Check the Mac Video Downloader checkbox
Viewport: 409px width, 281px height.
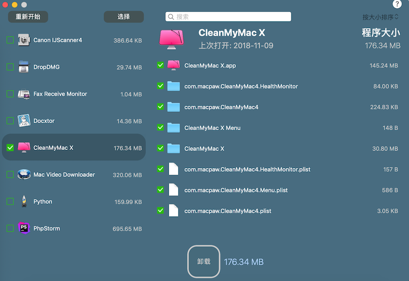(x=10, y=174)
